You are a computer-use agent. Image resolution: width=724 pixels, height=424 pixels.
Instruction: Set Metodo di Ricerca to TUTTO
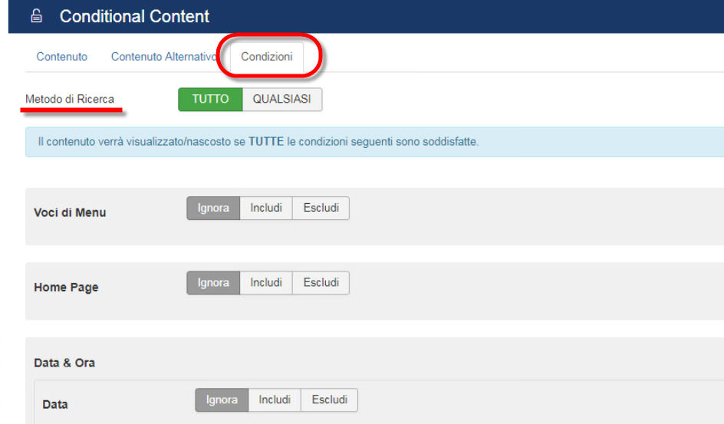210,100
